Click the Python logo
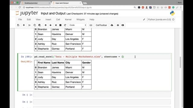The width and height of the screenshot is (193, 108). 172,13
